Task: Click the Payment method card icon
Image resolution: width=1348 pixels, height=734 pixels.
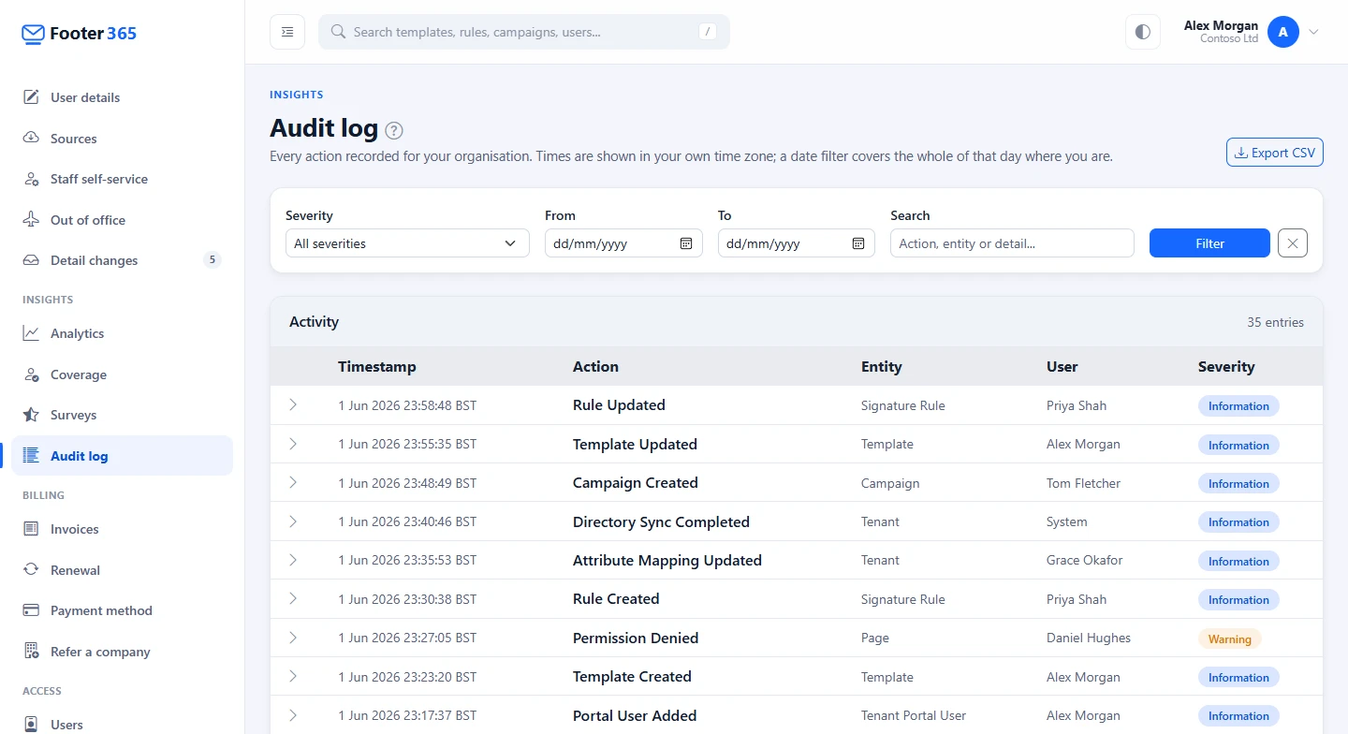Action: click(x=31, y=610)
